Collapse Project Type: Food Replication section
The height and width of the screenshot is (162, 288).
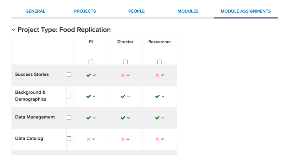13,30
